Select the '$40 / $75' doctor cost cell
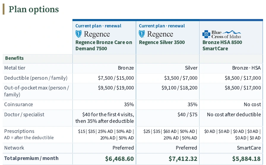Image resolution: width=266 pixels, height=165 pixels. pyautogui.click(x=187, y=115)
